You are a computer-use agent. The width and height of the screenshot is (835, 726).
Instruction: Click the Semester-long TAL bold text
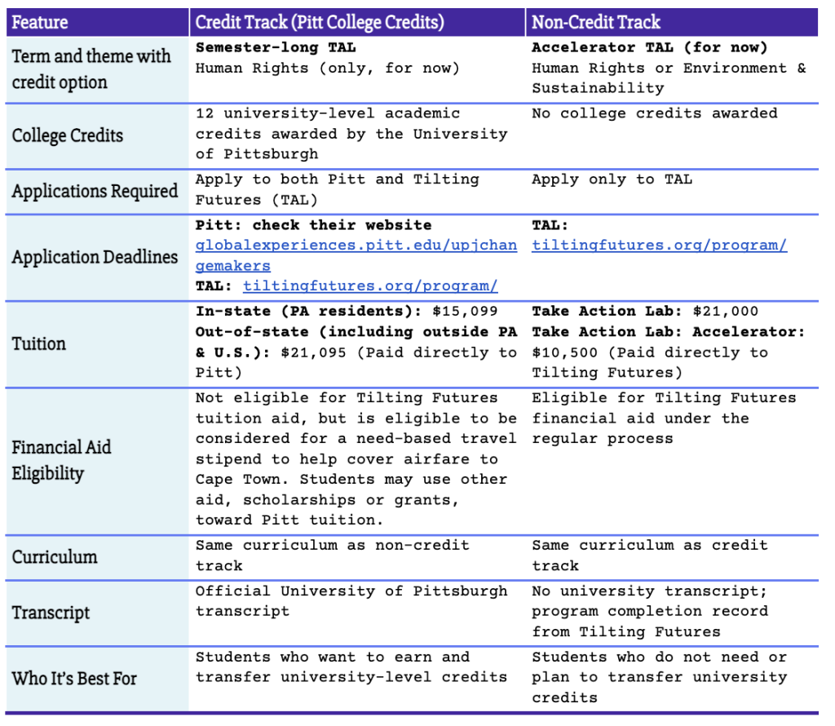coord(276,48)
